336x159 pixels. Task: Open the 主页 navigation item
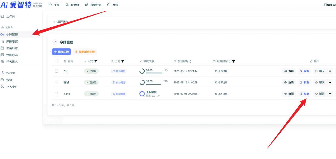coord(54,4)
